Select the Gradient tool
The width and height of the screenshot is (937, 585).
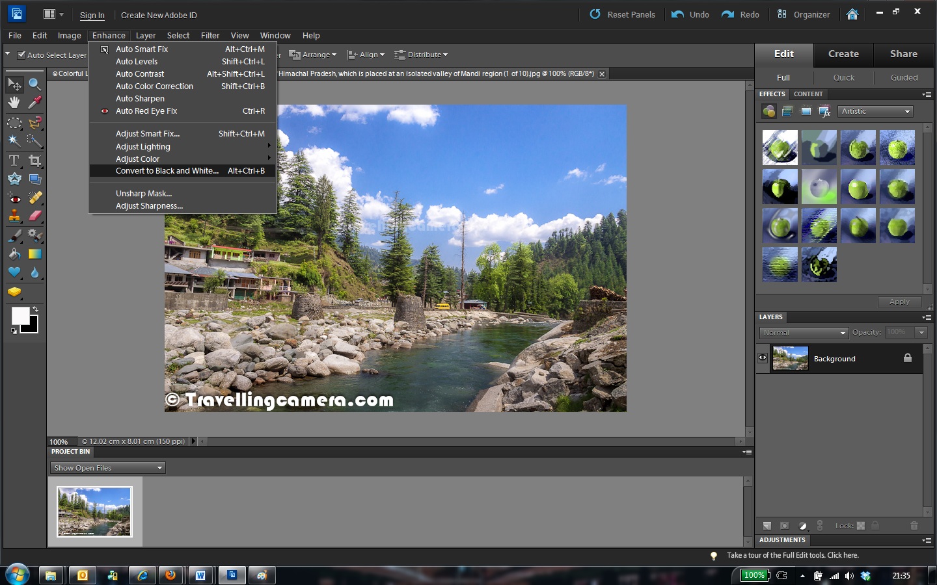(x=35, y=253)
